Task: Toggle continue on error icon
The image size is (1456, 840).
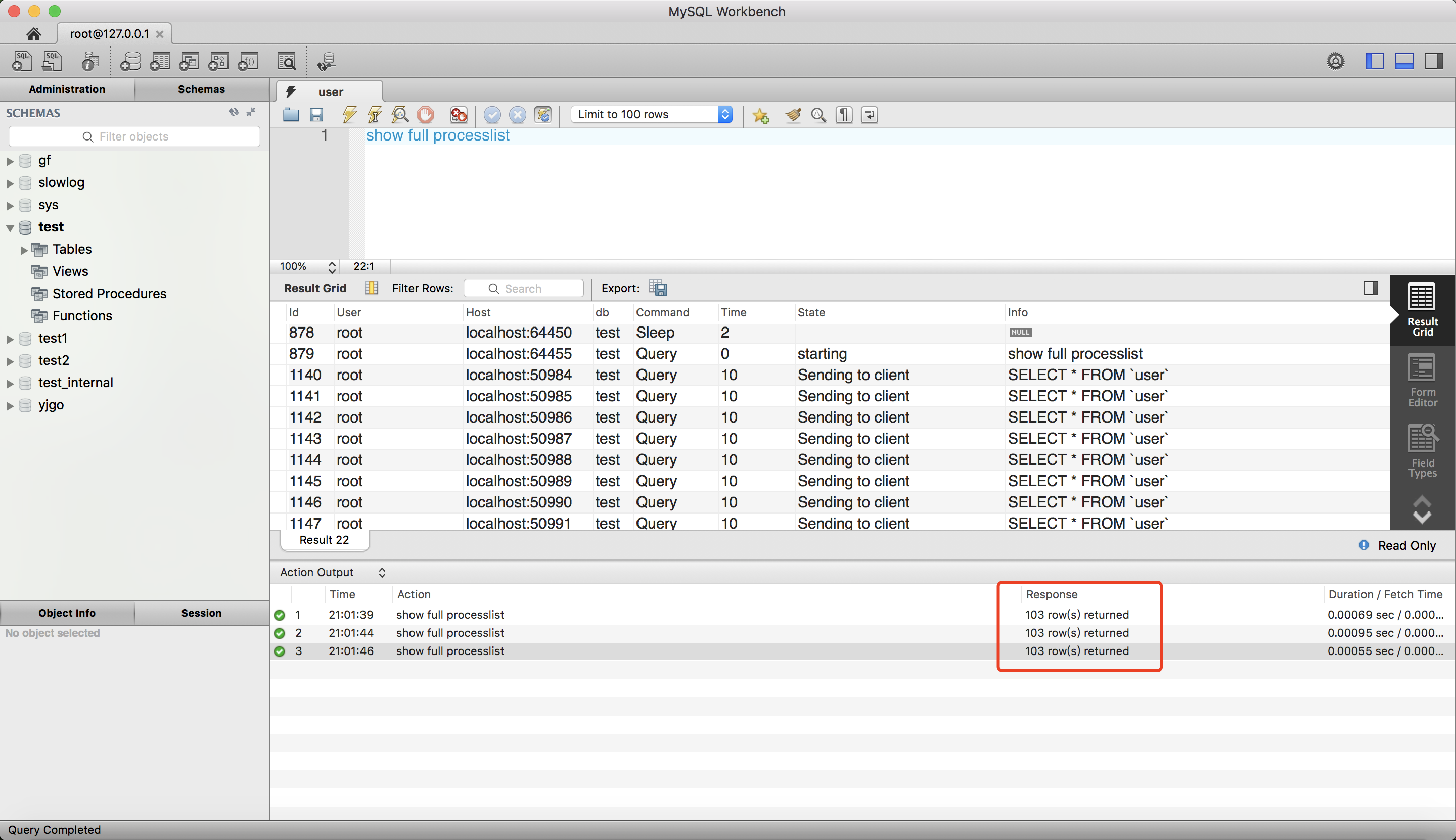Action: click(459, 114)
